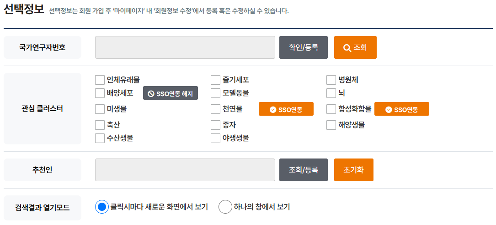Click SSO연동 button next to 합성화합물
Screen dimensions: 496x225
(401, 109)
